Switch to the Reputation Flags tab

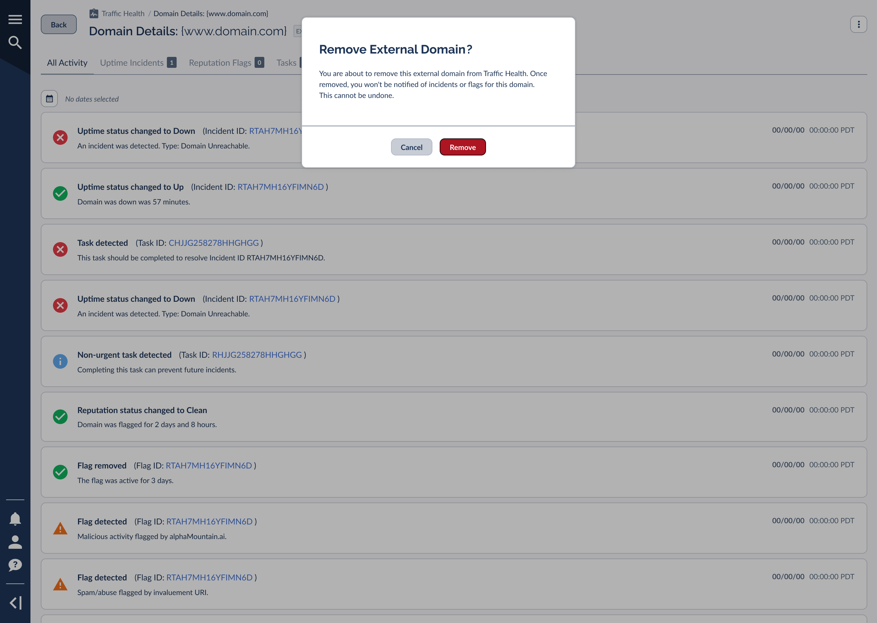[227, 63]
